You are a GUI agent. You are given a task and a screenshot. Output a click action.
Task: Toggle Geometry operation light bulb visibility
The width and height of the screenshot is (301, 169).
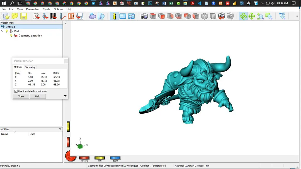click(x=11, y=36)
